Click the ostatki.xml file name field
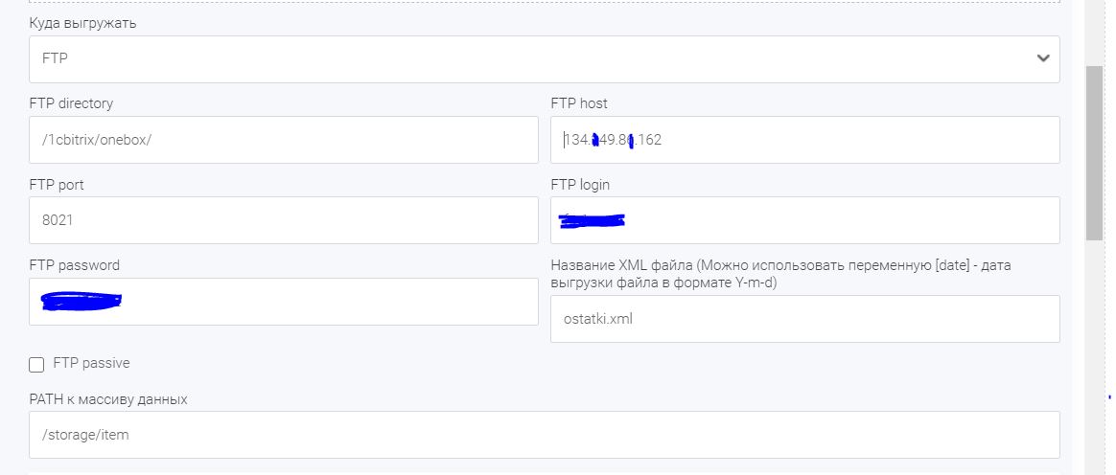The image size is (1116, 475). point(805,319)
